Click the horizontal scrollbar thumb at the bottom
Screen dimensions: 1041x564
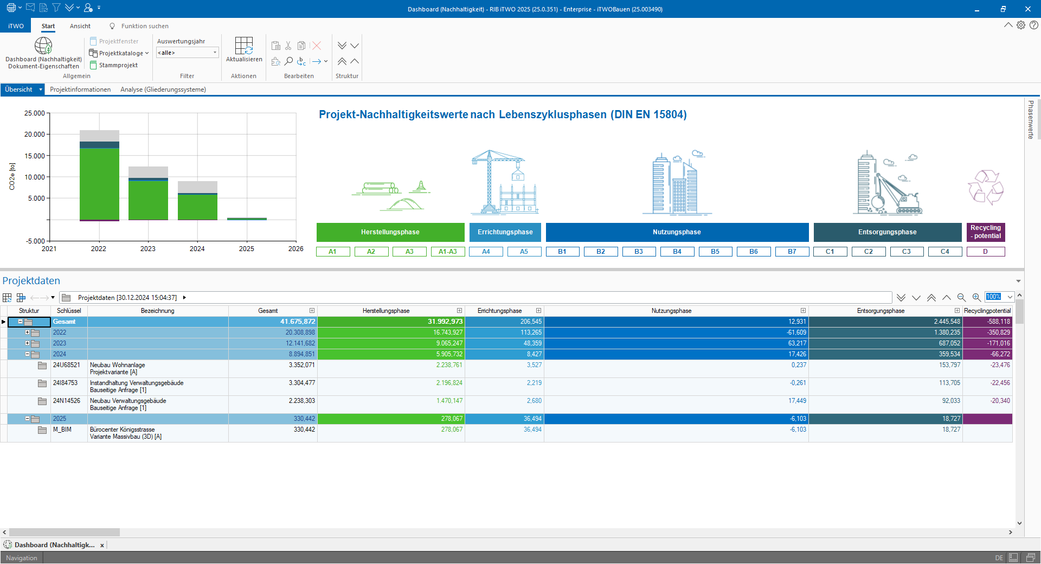pyautogui.click(x=64, y=533)
